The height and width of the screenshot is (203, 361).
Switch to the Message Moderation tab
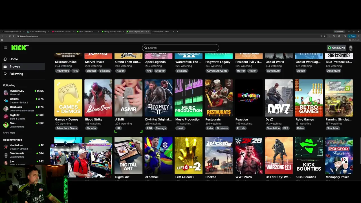click(113, 32)
